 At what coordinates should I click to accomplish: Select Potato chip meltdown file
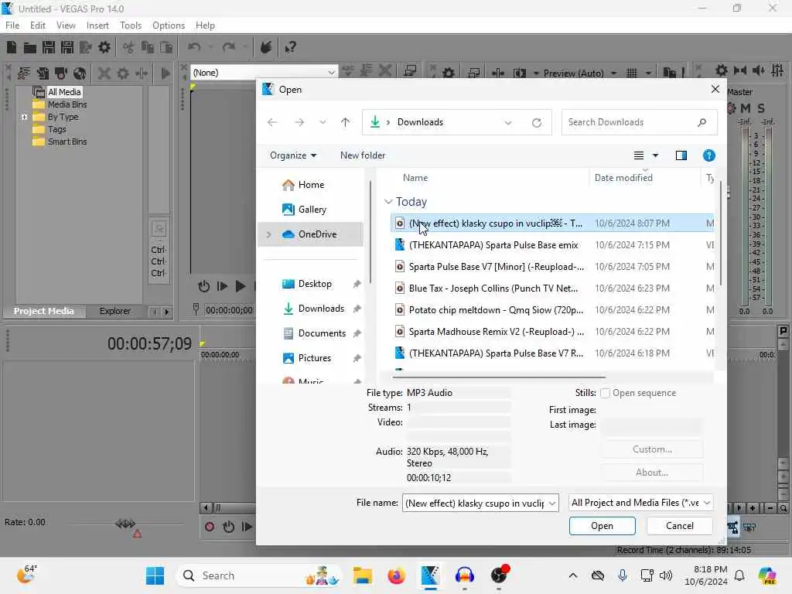551,310
